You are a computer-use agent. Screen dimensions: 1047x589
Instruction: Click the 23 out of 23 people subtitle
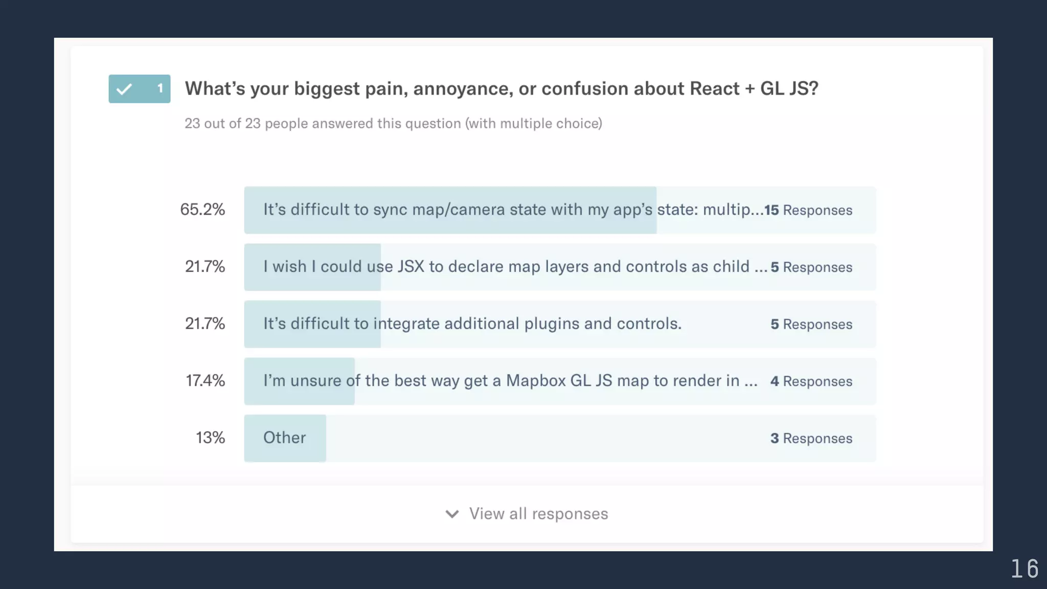[x=393, y=124]
